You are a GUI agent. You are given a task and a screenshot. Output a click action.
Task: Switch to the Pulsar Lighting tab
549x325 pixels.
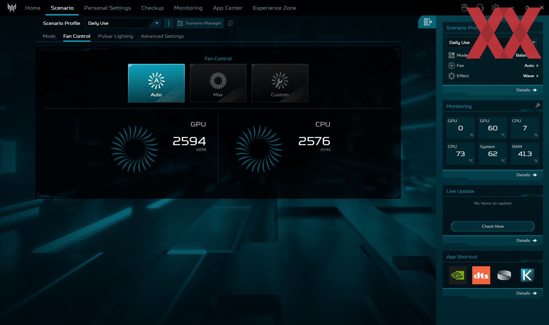pyautogui.click(x=115, y=36)
